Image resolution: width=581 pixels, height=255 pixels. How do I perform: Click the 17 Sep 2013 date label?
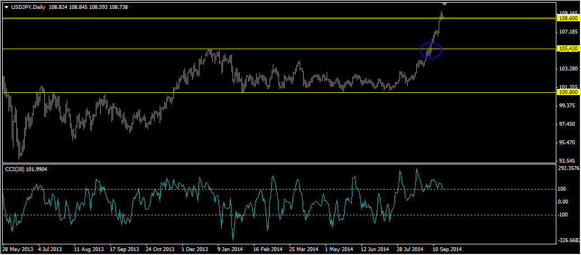pyautogui.click(x=124, y=249)
